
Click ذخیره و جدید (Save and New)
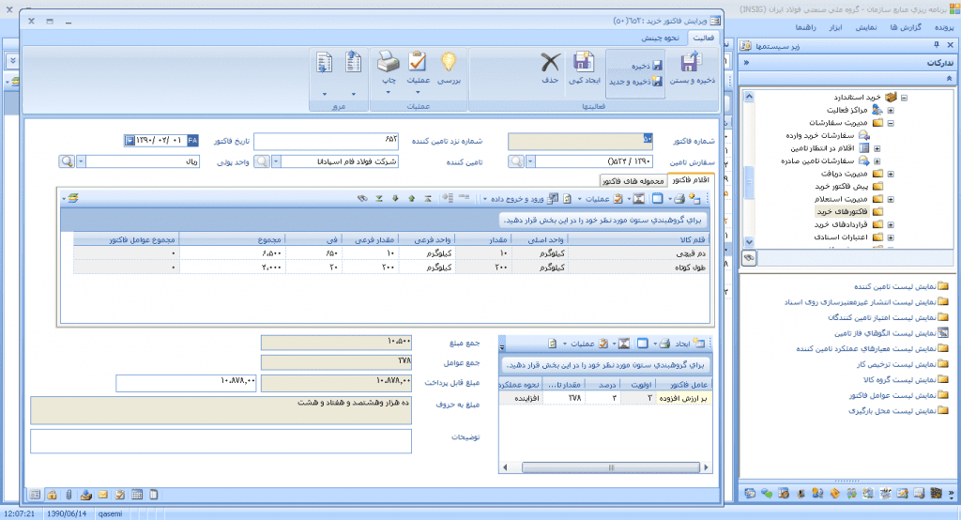[x=636, y=82]
